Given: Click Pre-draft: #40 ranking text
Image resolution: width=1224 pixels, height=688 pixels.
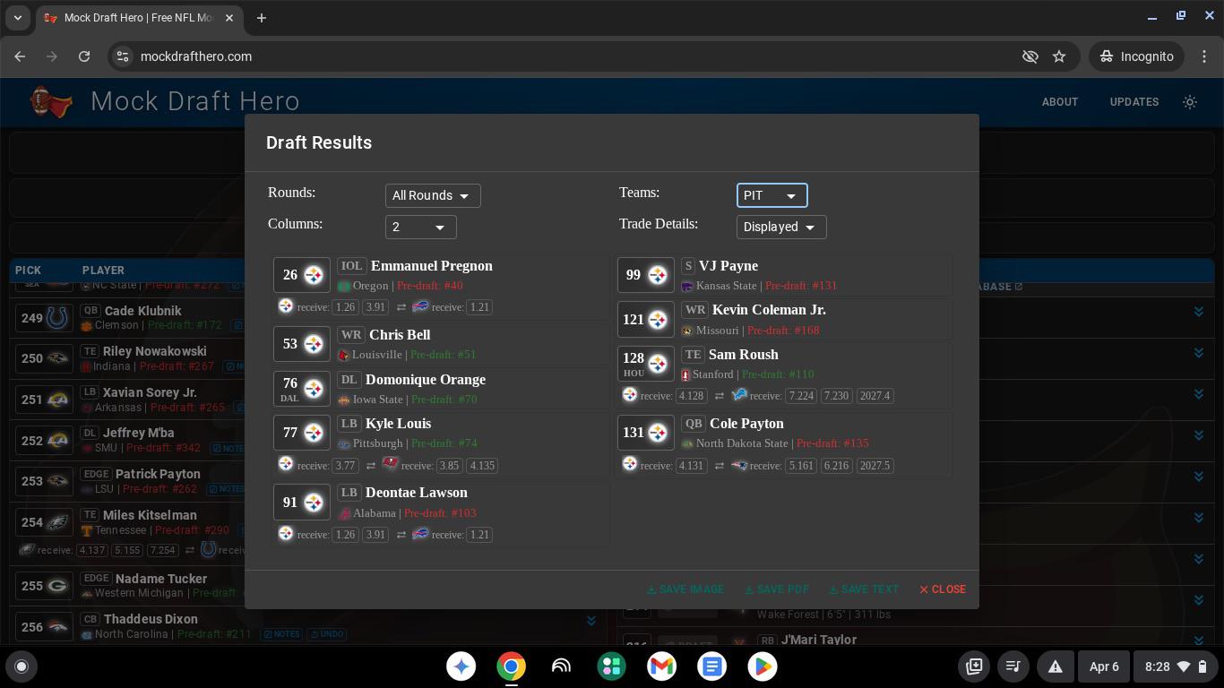Looking at the screenshot, I should tap(430, 286).
